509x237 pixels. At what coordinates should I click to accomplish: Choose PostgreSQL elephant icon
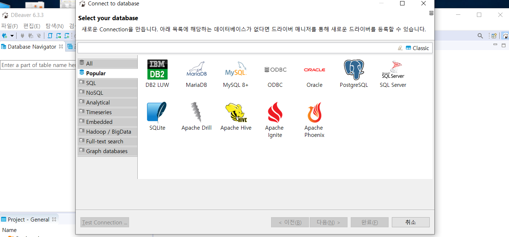coord(354,70)
